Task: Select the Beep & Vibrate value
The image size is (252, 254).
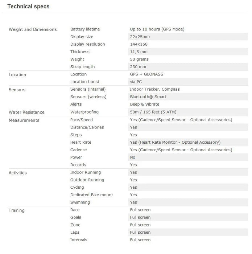Action: [144, 104]
